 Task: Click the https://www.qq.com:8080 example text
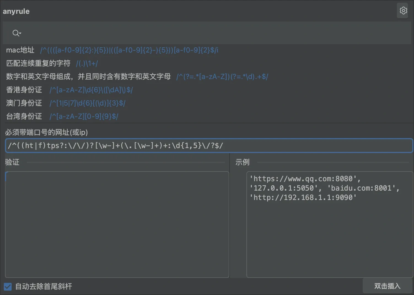coord(305,178)
